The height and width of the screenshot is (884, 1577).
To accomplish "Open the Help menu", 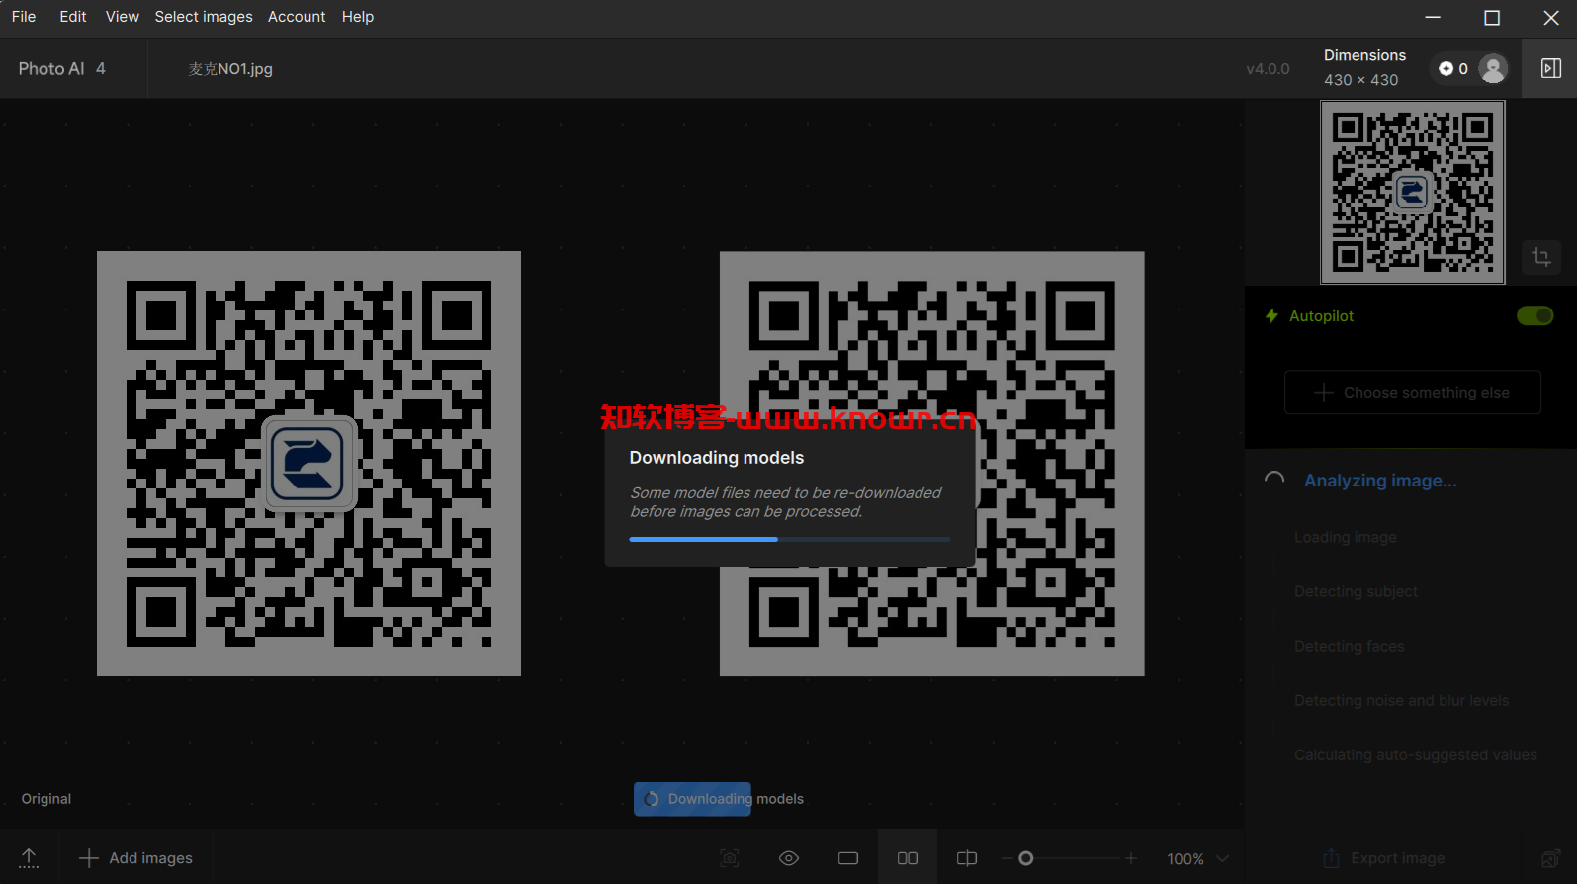I will tap(358, 17).
